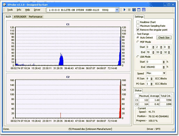Click the Check Size button
The image size is (179, 136).
(164, 38)
